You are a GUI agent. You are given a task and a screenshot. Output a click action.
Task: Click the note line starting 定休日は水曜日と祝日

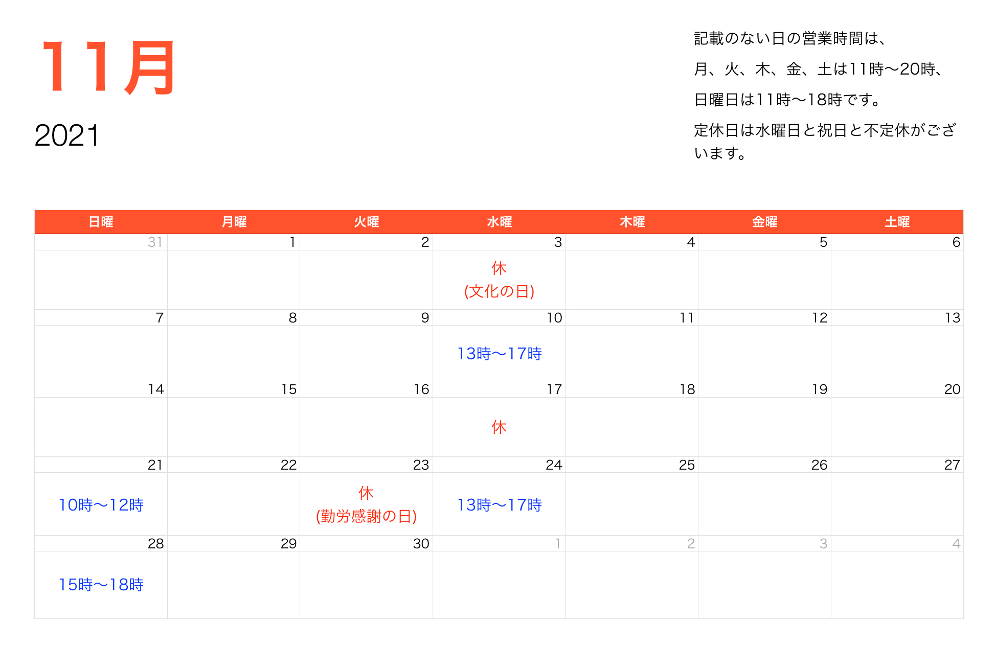pyautogui.click(x=825, y=142)
